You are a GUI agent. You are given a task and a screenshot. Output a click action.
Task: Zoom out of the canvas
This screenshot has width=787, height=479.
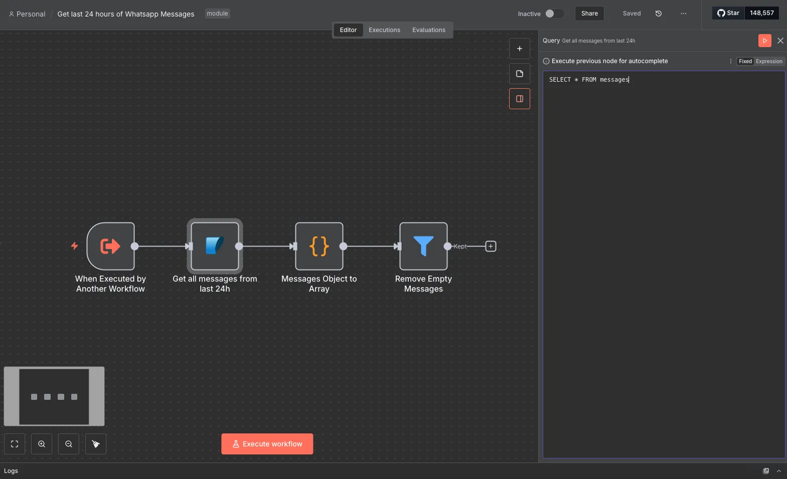tap(69, 444)
